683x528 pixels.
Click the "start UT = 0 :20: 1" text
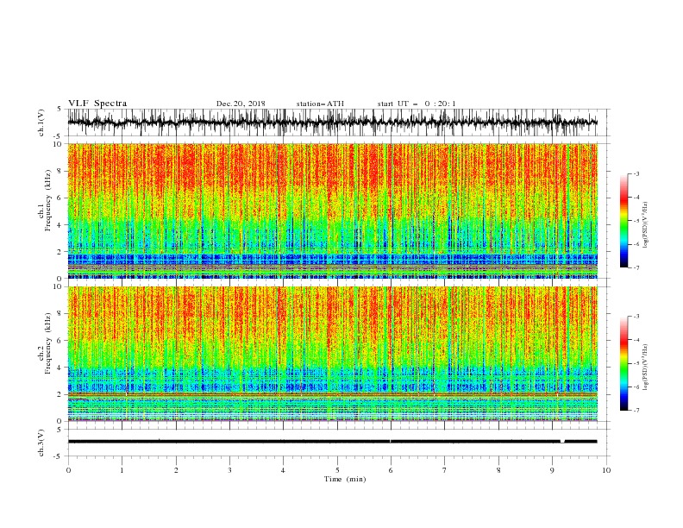[417, 104]
